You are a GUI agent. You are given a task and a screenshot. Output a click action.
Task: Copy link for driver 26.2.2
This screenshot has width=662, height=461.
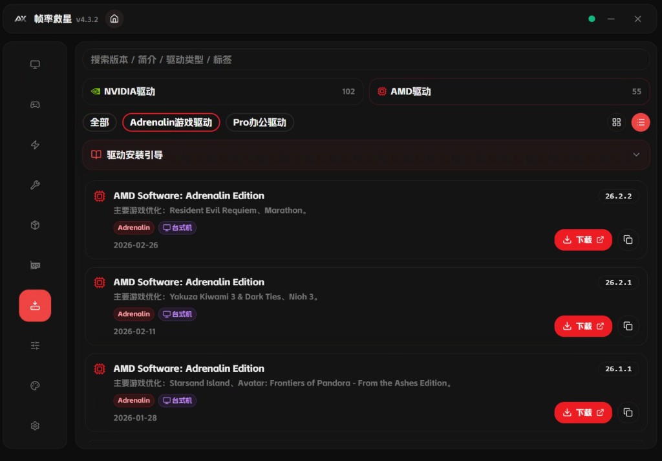(628, 240)
